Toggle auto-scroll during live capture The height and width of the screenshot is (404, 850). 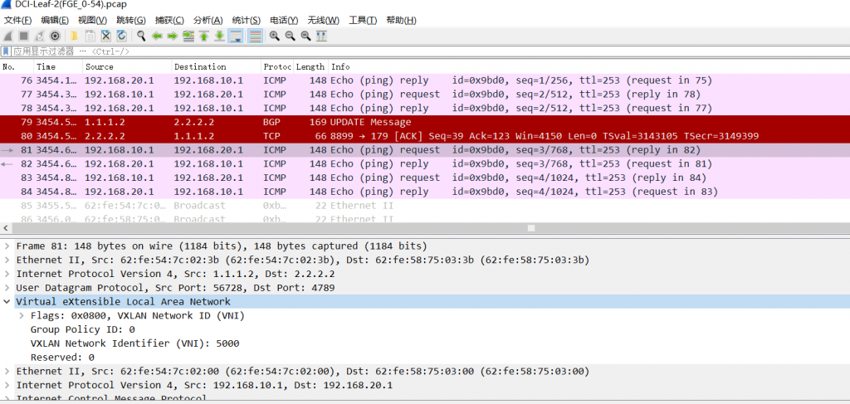pos(236,36)
